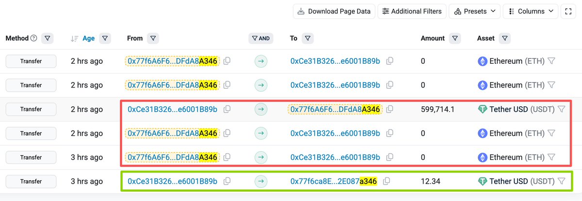Viewport: 582px width, 201px height.
Task: Open the Columns dropdown
Action: click(531, 11)
